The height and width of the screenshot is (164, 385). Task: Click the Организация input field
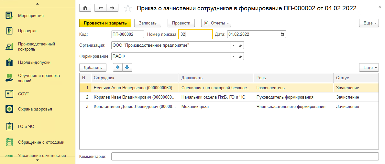pyautogui.click(x=171, y=45)
